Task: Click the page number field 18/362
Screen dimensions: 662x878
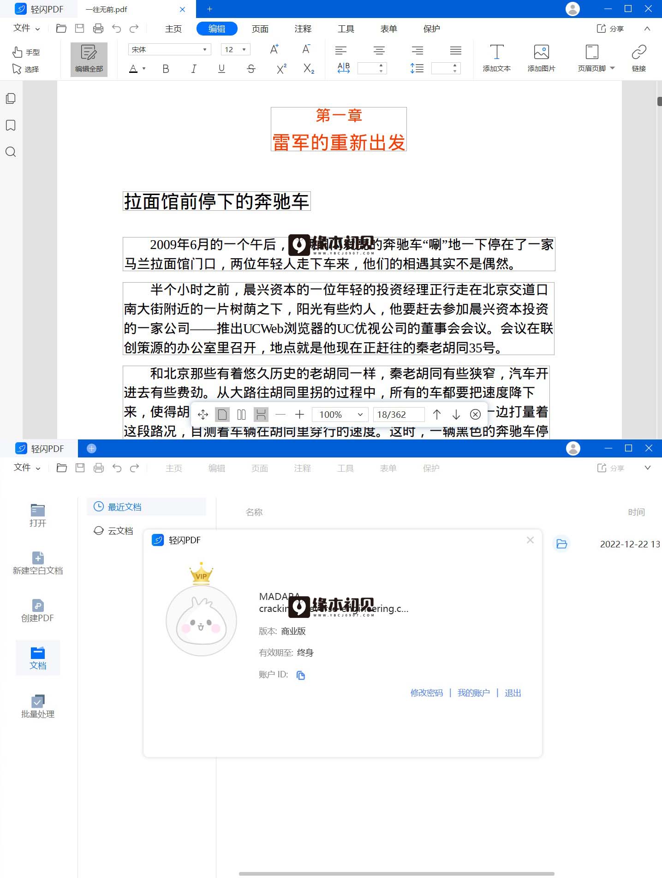Action: pyautogui.click(x=399, y=414)
